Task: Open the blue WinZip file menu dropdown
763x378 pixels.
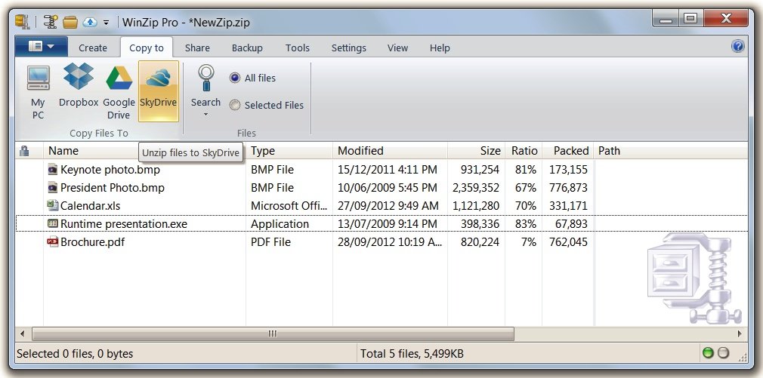Action: (41, 47)
